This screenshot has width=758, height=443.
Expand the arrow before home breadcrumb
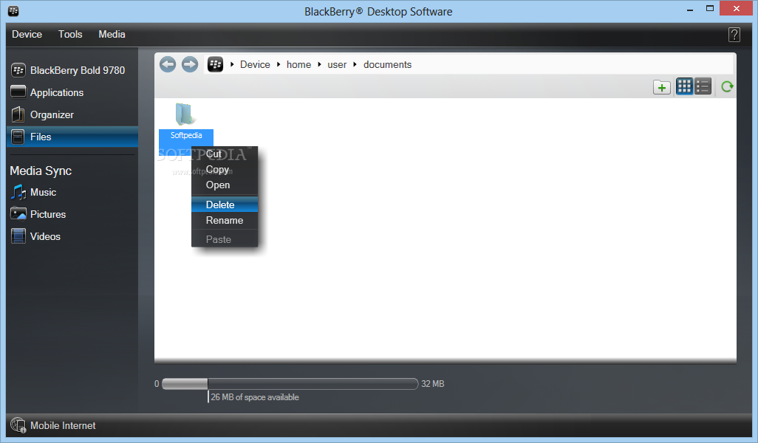[x=279, y=64]
